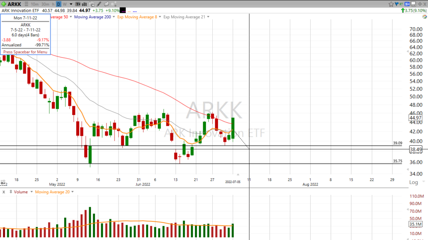428x240 pixels.
Task: Click the star favorite icon
Action: pos(391,4)
